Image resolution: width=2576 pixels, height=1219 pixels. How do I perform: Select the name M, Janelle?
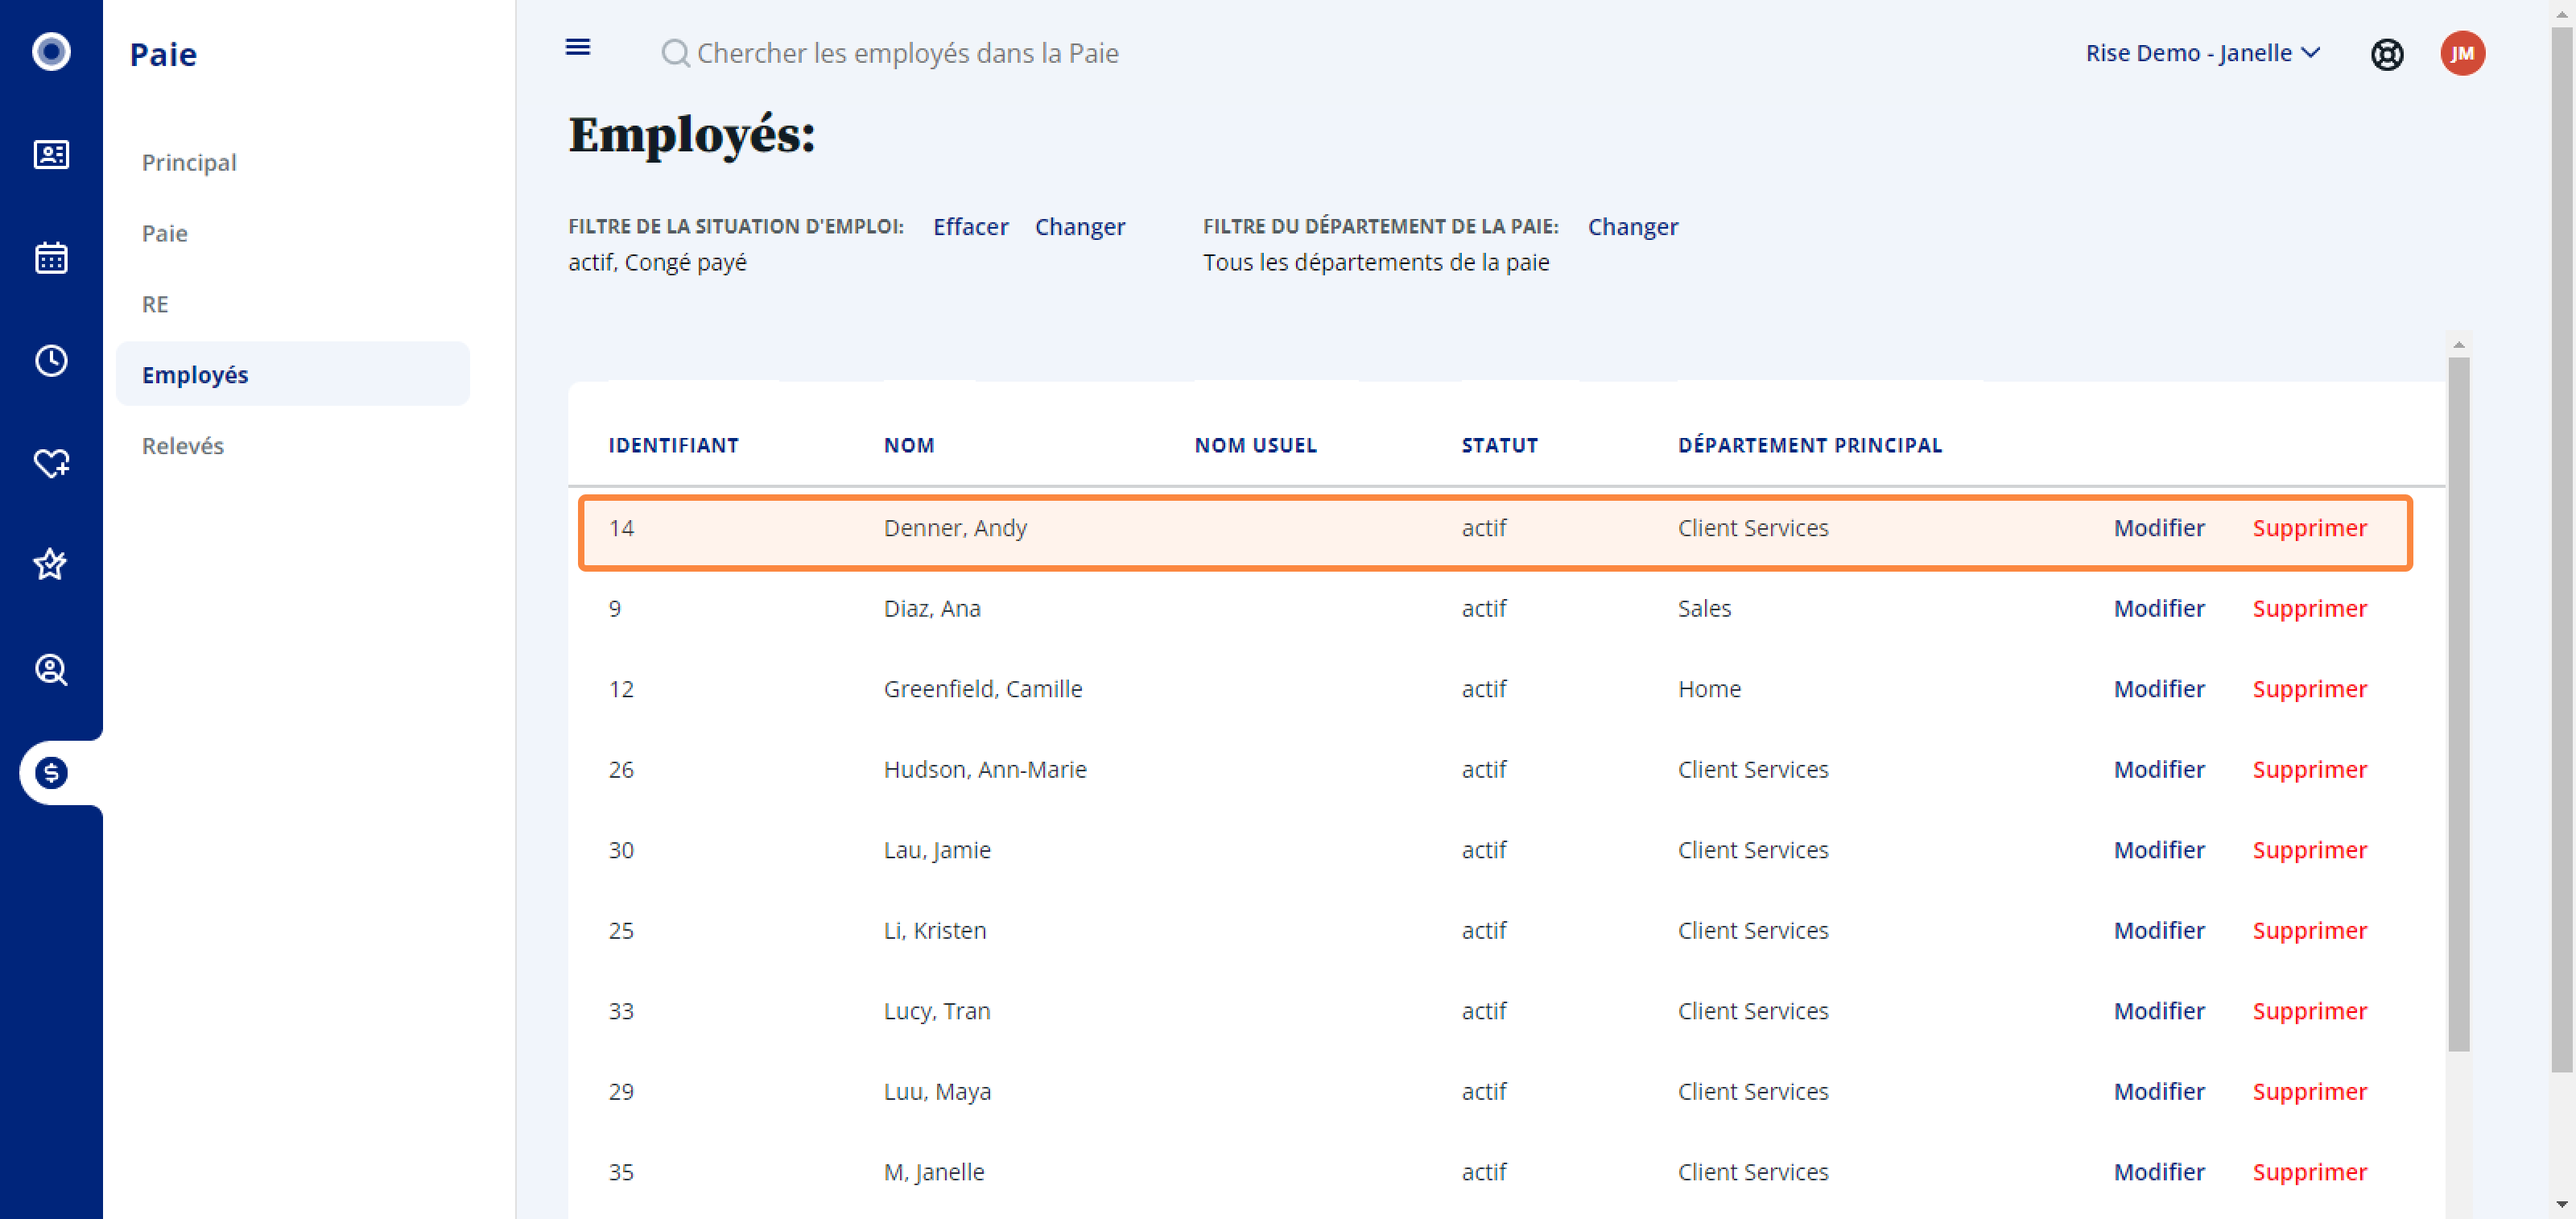[934, 1172]
